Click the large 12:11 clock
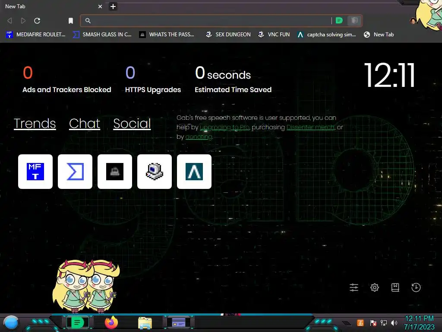 click(390, 75)
